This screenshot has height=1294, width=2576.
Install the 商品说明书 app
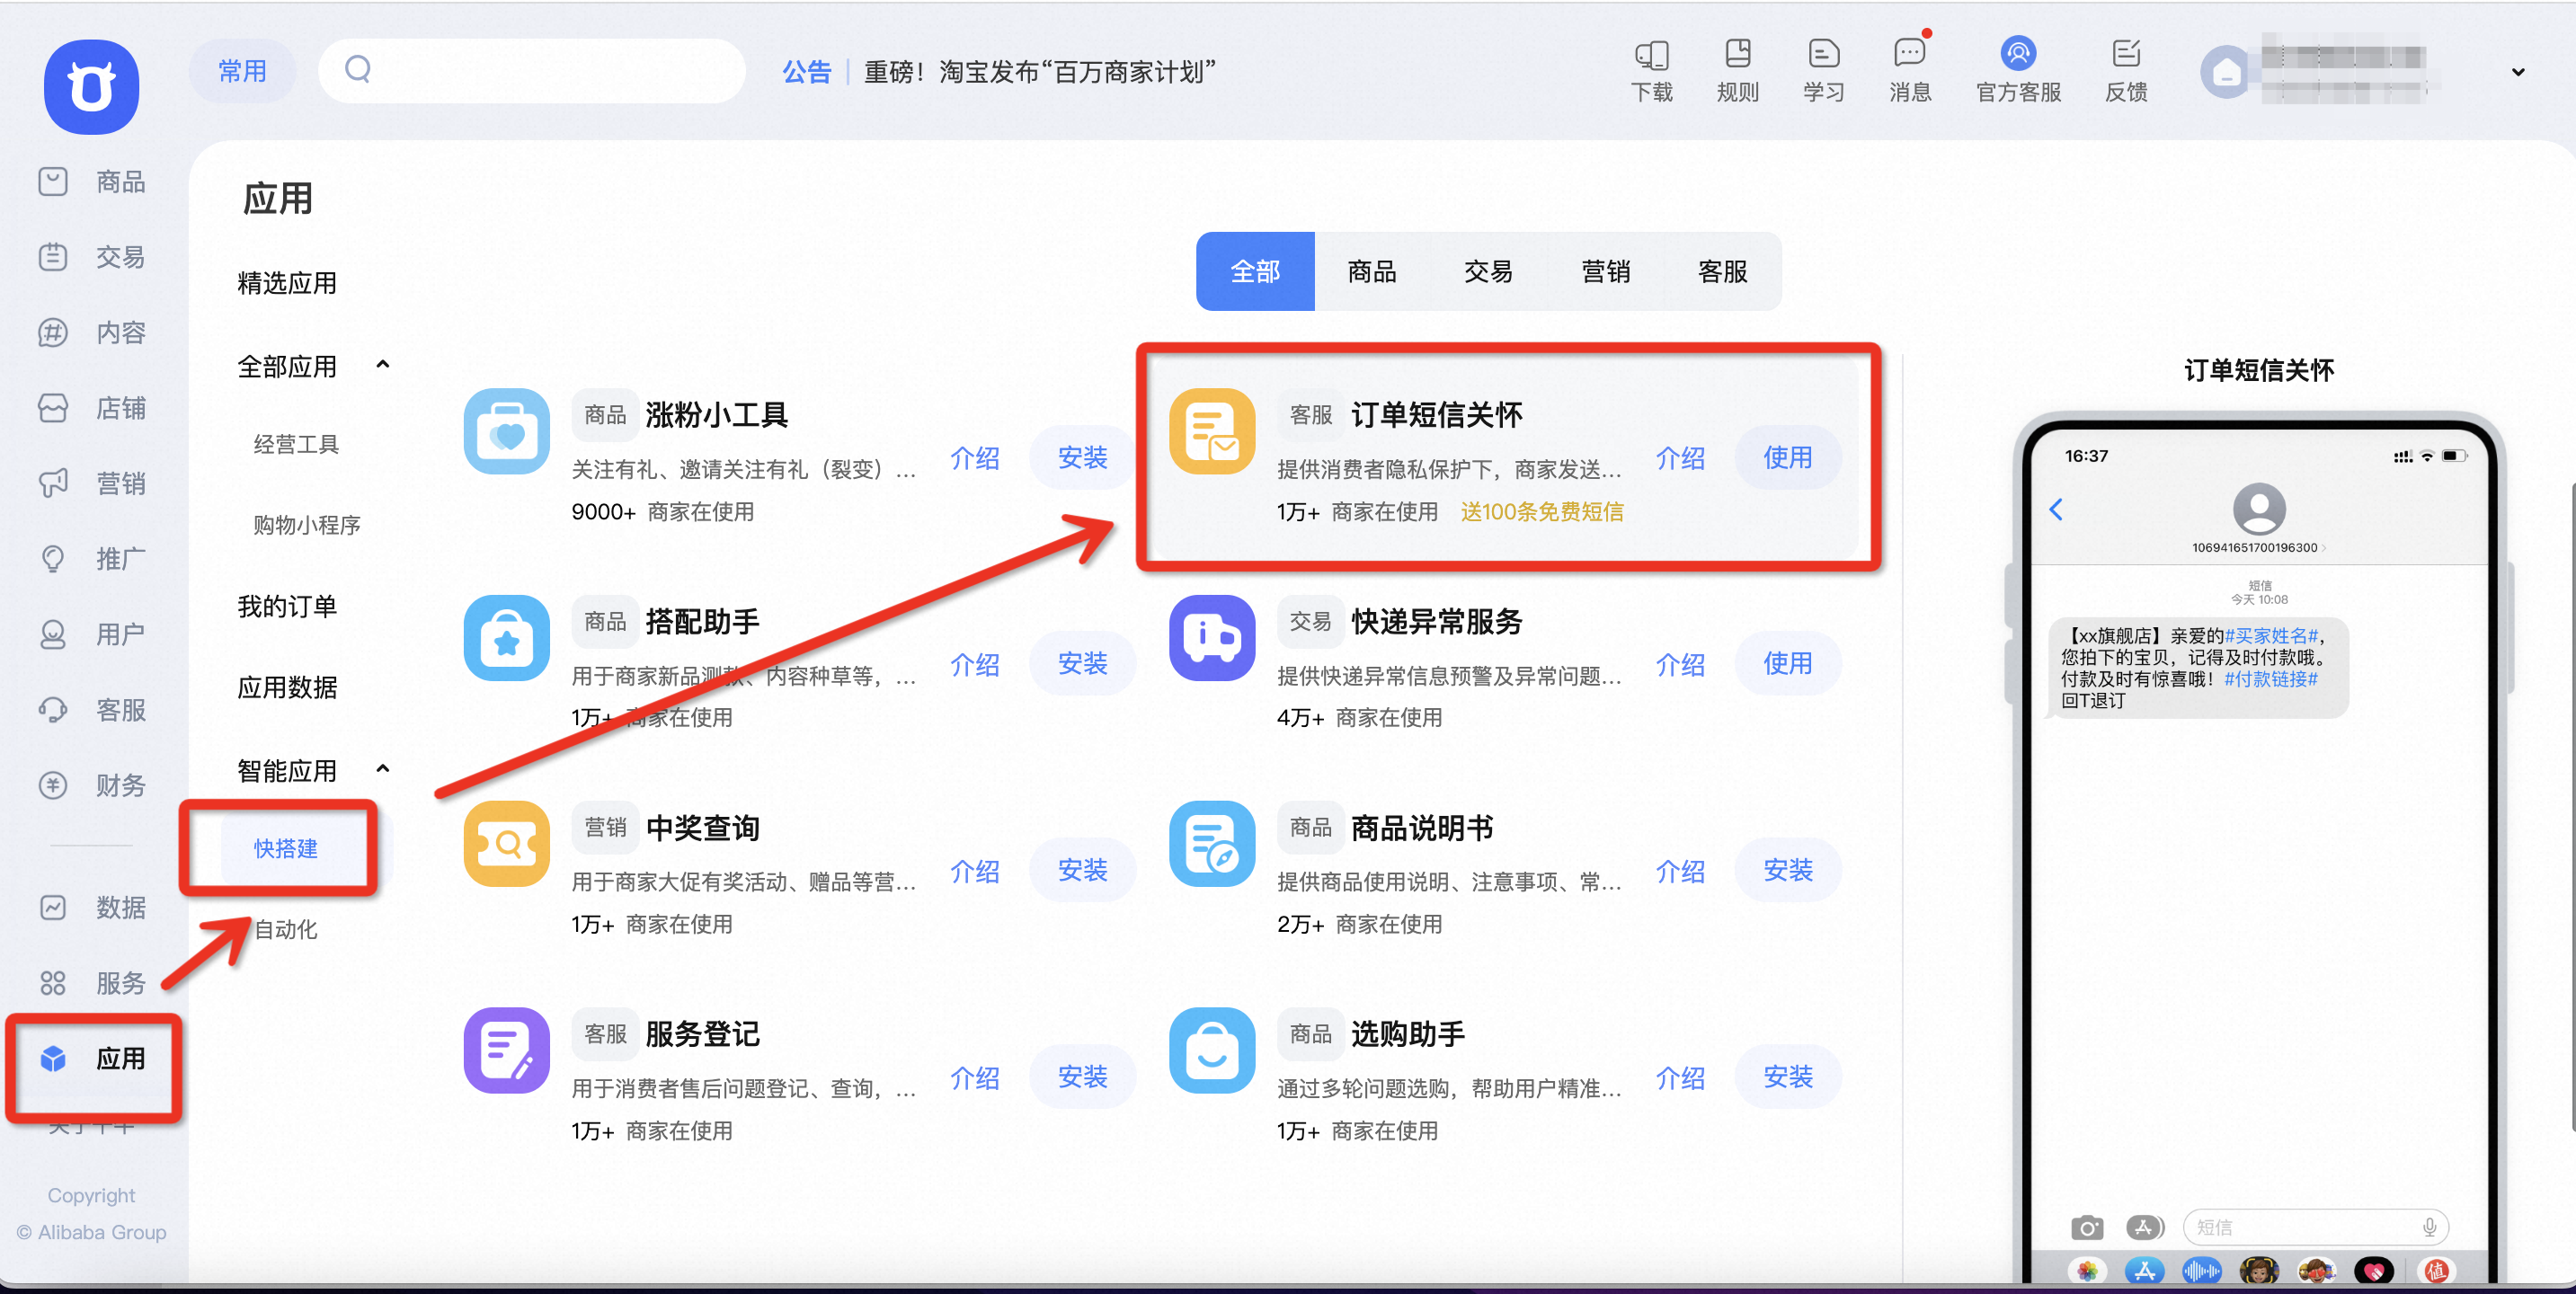pos(1788,870)
